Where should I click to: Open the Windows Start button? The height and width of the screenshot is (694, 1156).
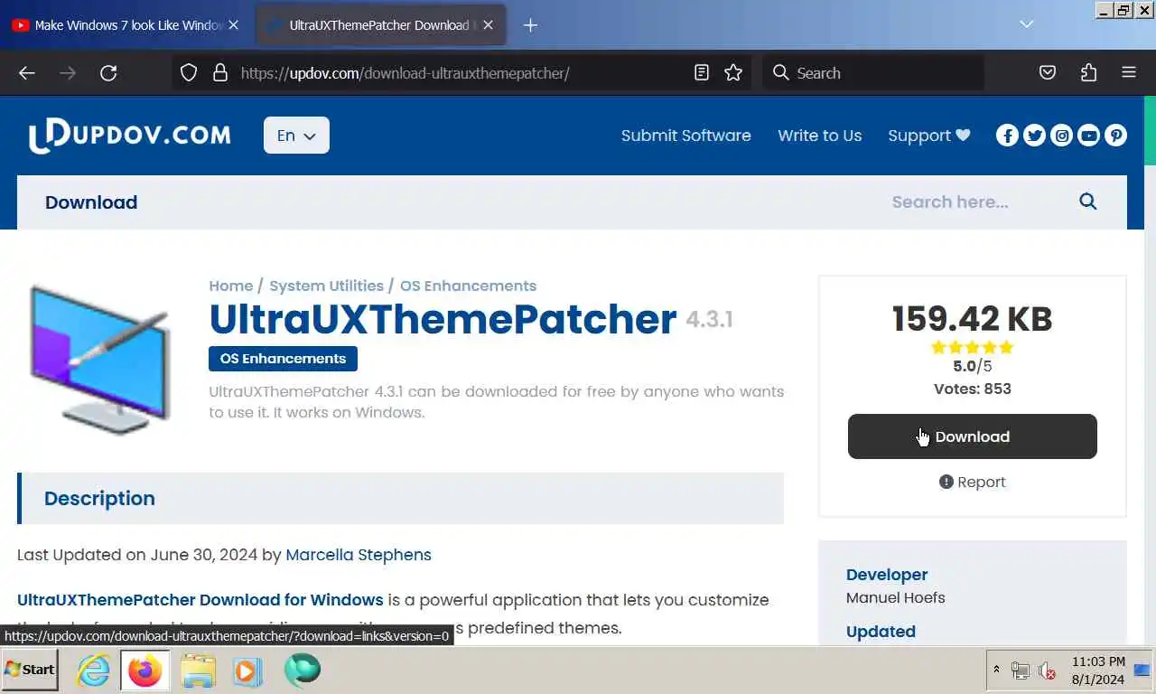pos(30,670)
